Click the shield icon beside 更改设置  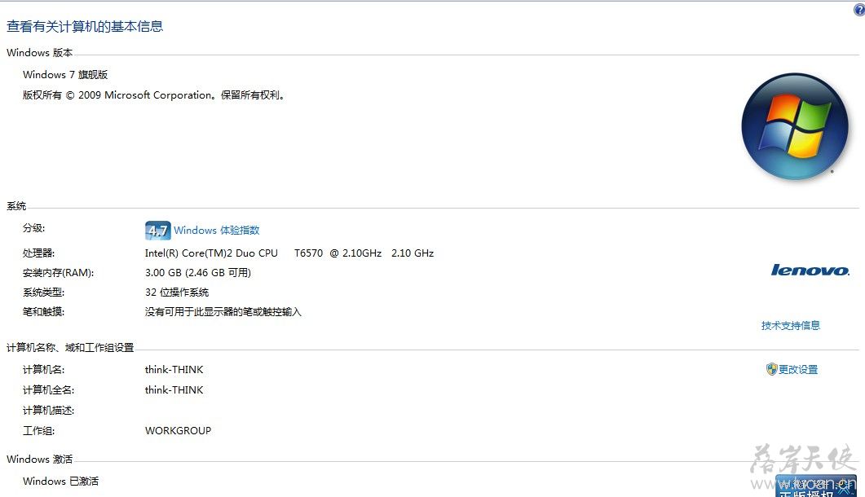(772, 370)
